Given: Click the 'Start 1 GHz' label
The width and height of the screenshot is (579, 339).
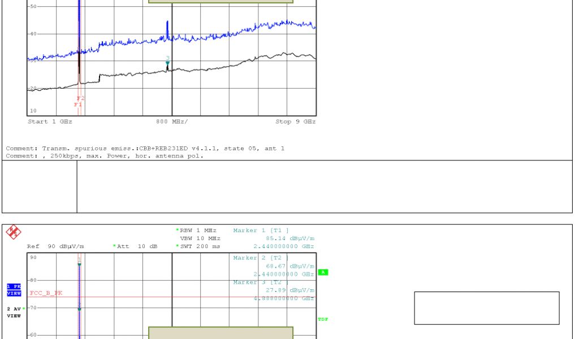Looking at the screenshot, I should pyautogui.click(x=50, y=121).
